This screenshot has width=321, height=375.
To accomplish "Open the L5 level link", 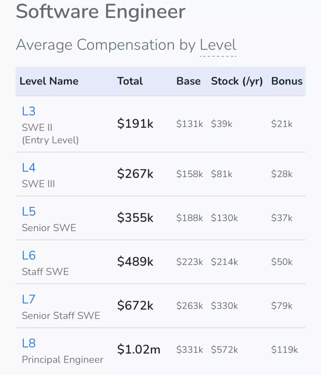I will [x=29, y=212].
